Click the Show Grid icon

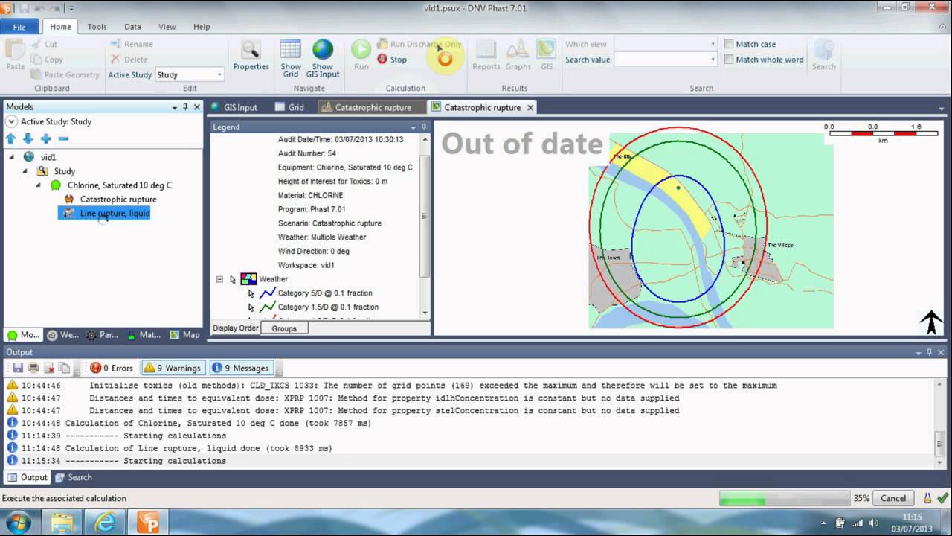(290, 50)
